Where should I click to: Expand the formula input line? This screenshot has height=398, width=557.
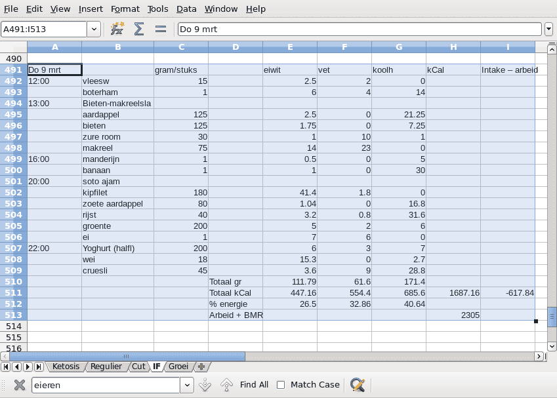coord(548,29)
